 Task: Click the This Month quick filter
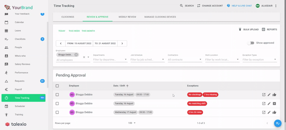[x=88, y=31]
